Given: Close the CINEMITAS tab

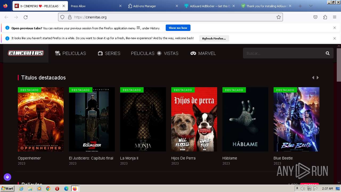Looking at the screenshot, I should tap(64, 6).
